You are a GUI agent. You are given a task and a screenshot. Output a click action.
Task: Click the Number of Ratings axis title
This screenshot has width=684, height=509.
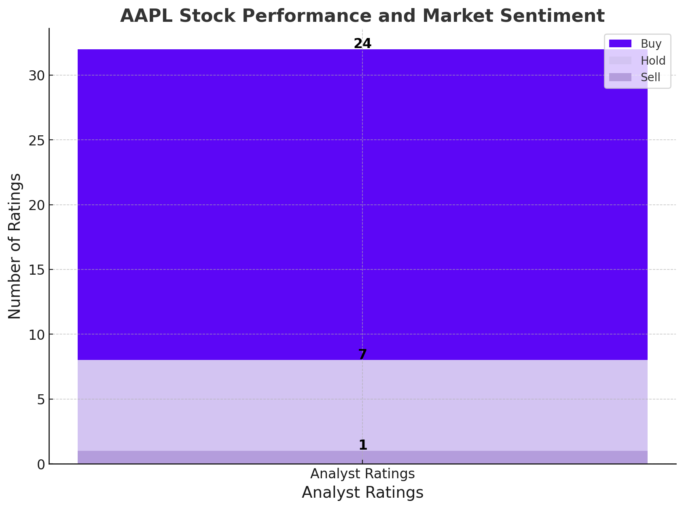15,246
